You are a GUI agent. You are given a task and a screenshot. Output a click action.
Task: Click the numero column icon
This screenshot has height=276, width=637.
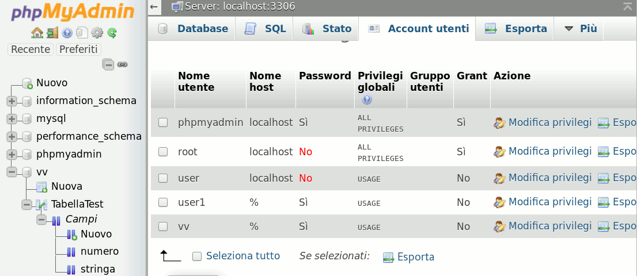click(71, 252)
